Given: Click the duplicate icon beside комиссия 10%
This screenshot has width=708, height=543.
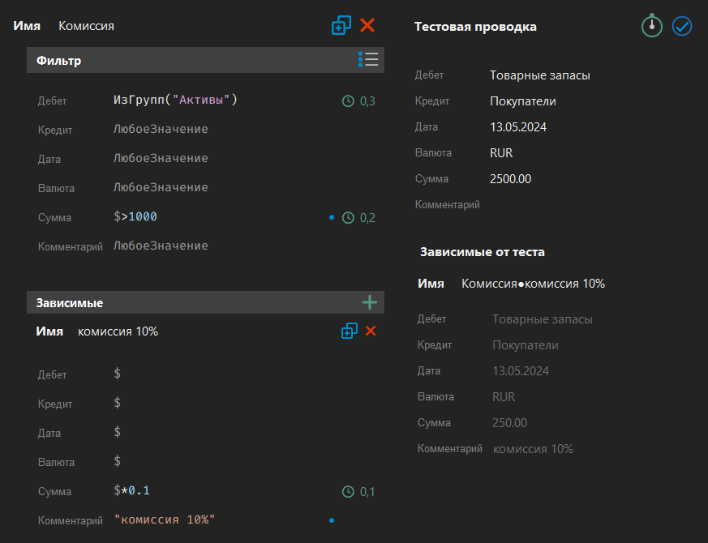Looking at the screenshot, I should 350,331.
